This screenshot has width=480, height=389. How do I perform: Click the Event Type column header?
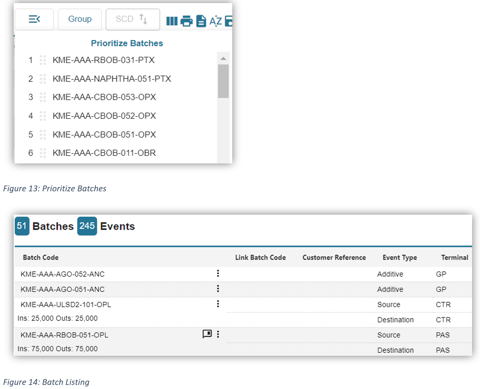(399, 258)
